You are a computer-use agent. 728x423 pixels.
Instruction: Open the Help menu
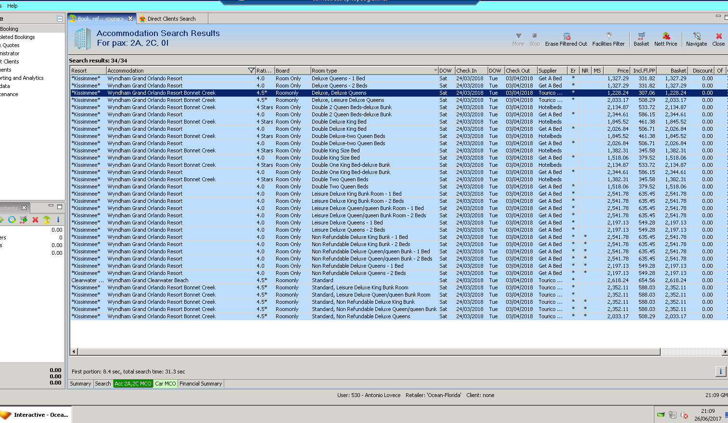click(13, 6)
